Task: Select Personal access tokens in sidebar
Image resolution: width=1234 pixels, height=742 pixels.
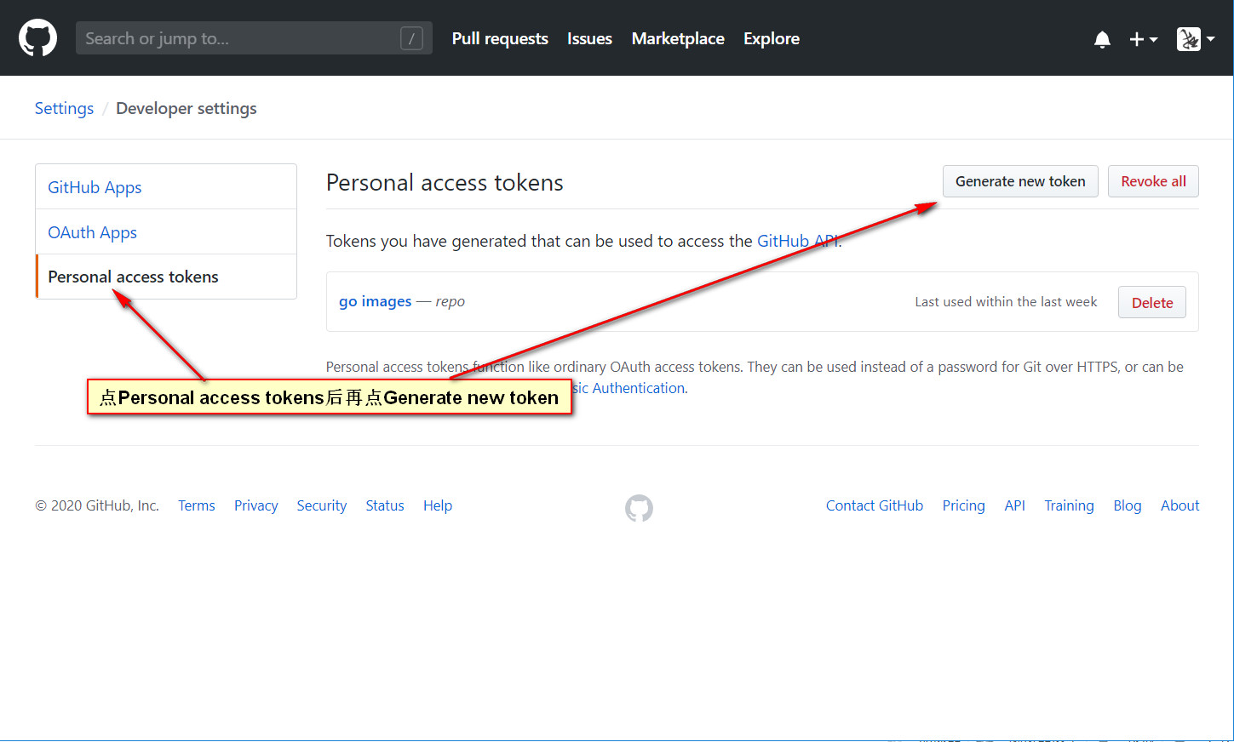Action: (x=166, y=277)
